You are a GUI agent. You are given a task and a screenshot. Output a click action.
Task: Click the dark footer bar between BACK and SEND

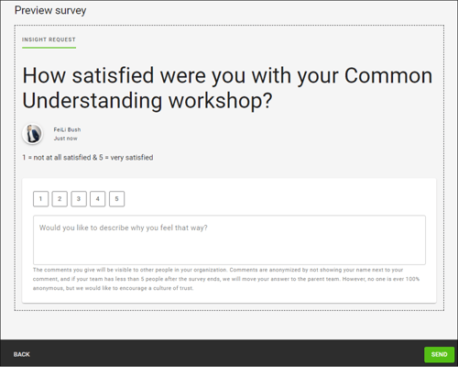(226, 354)
